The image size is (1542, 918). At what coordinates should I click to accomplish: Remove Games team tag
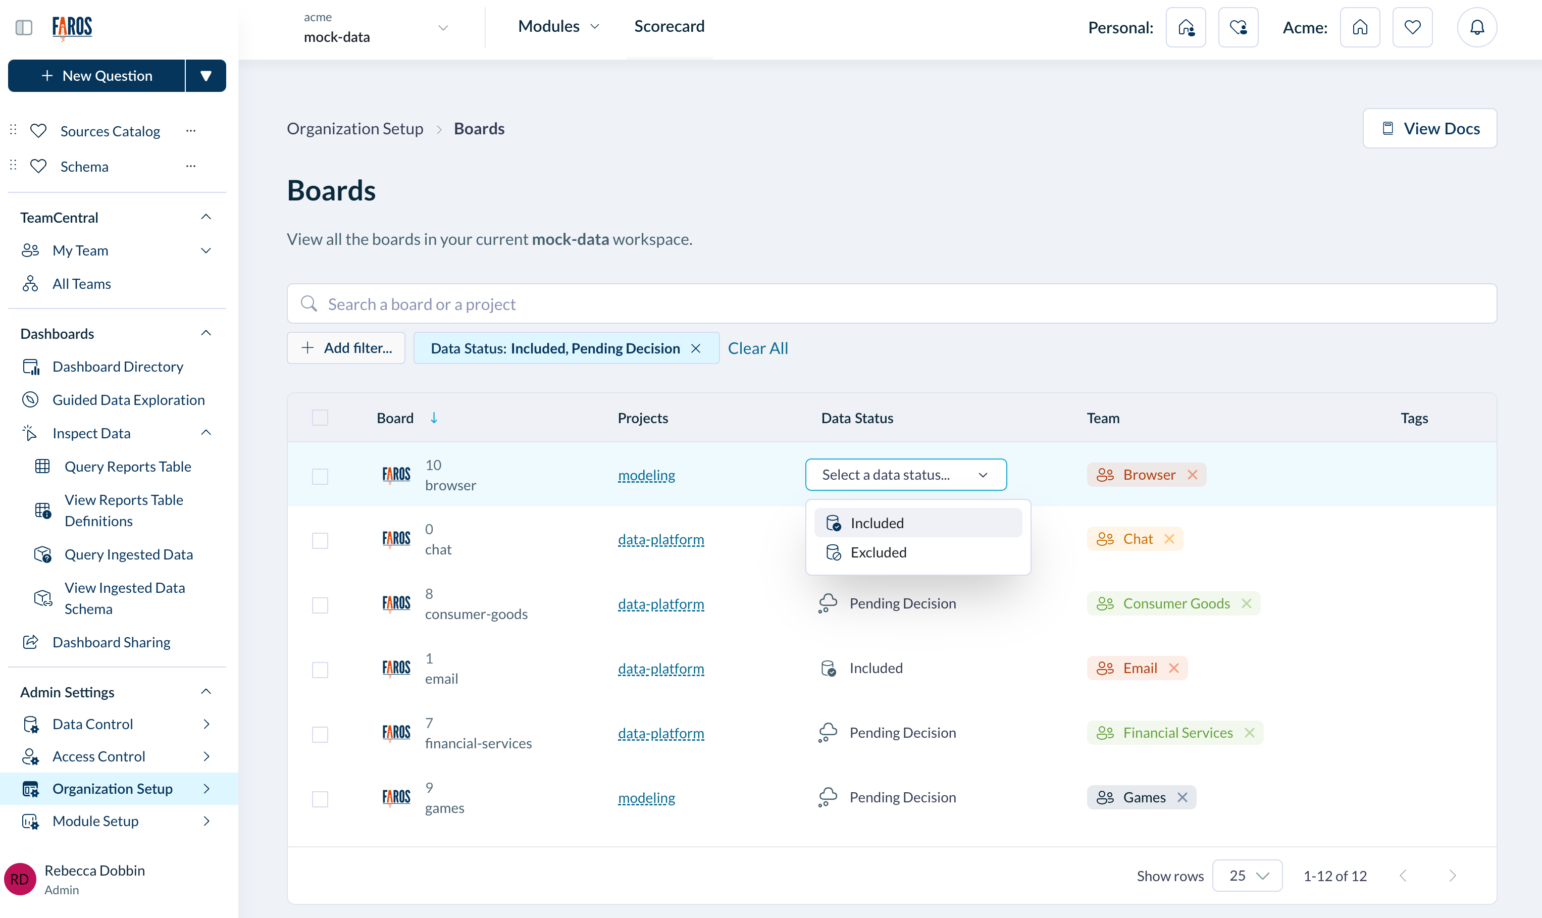[x=1182, y=797]
